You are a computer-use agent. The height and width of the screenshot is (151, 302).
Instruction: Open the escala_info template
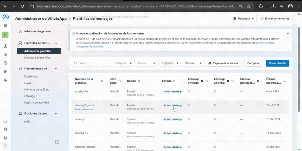tap(81, 91)
